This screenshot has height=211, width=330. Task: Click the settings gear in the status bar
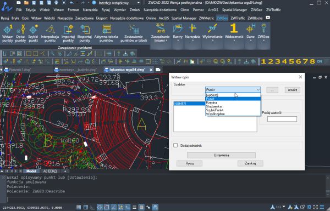pyautogui.click(x=309, y=207)
